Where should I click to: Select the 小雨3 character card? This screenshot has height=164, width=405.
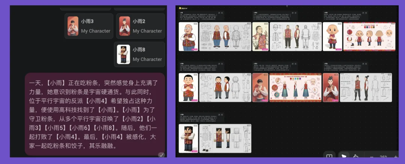pyautogui.click(x=89, y=26)
